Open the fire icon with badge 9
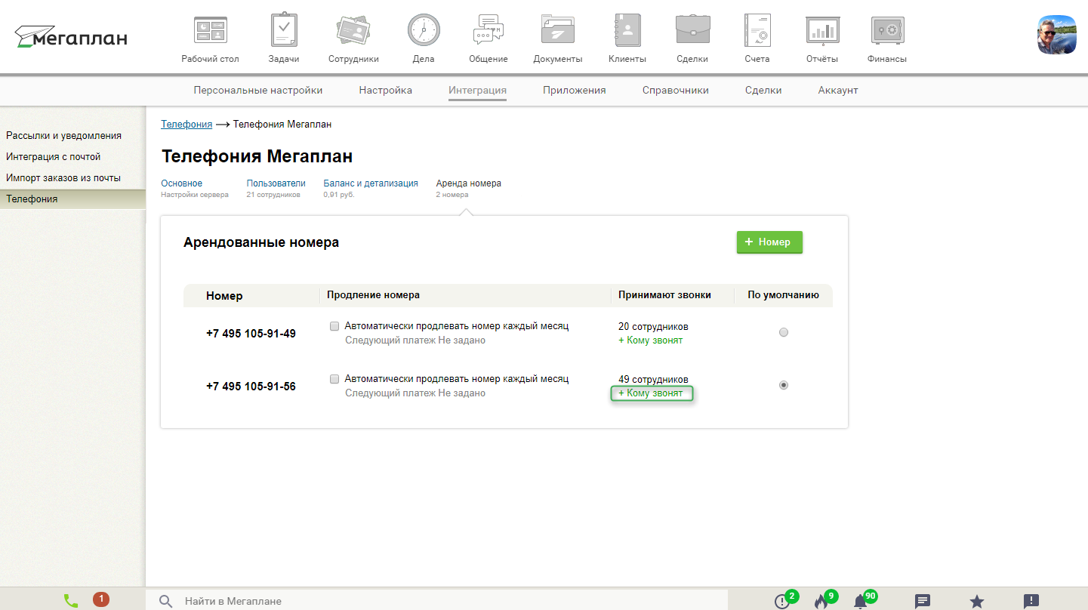1088x610 pixels. 821,602
